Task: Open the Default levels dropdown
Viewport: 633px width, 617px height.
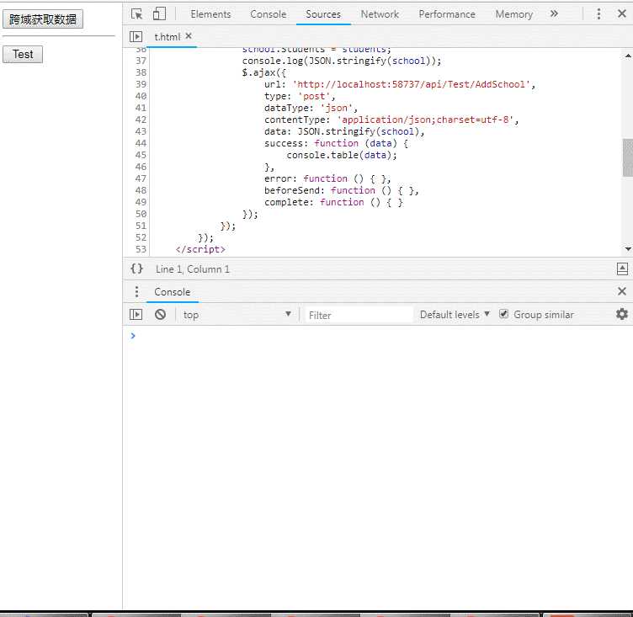Action: pos(455,315)
